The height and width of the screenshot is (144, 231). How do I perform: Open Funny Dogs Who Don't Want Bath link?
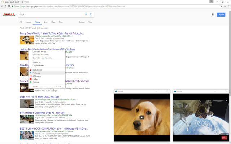point(52,33)
